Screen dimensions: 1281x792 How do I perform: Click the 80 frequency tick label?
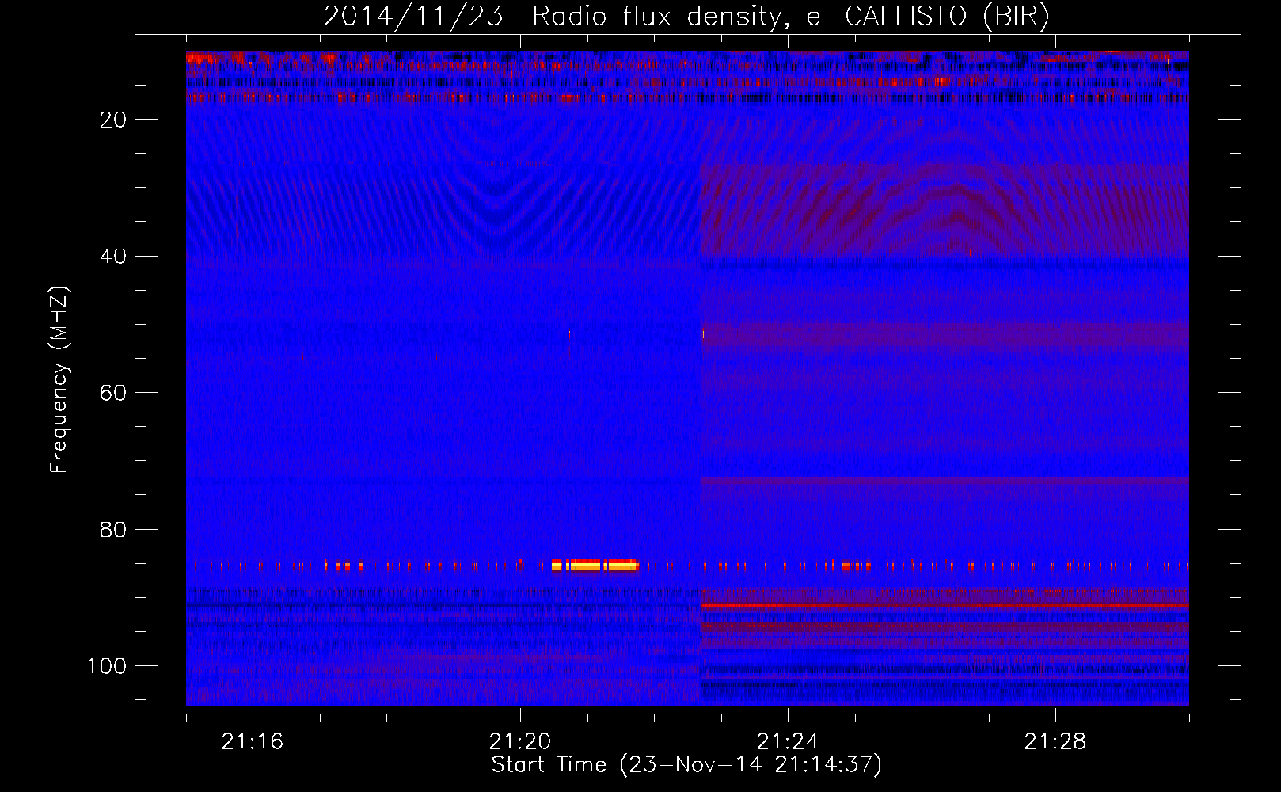[x=113, y=530]
